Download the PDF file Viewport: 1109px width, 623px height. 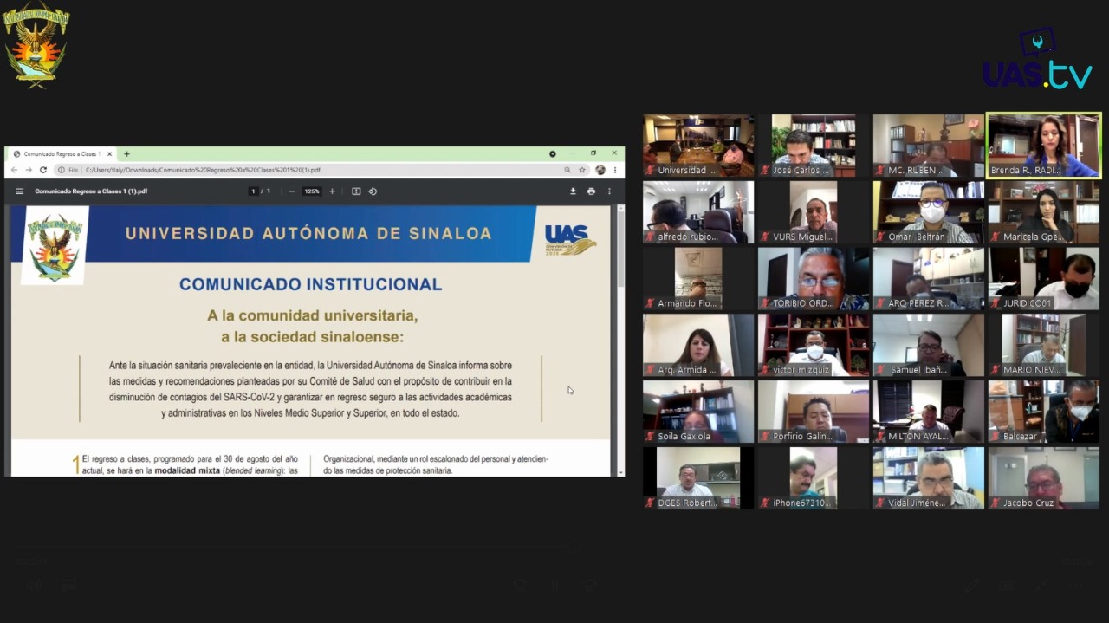573,191
